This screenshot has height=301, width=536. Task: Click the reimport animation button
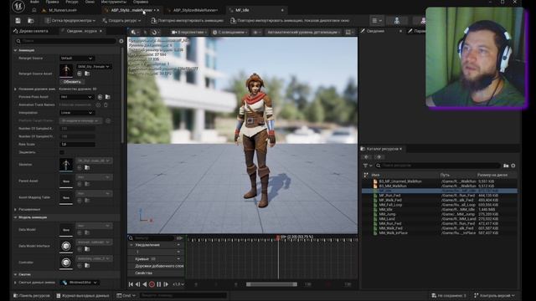[x=188, y=20]
